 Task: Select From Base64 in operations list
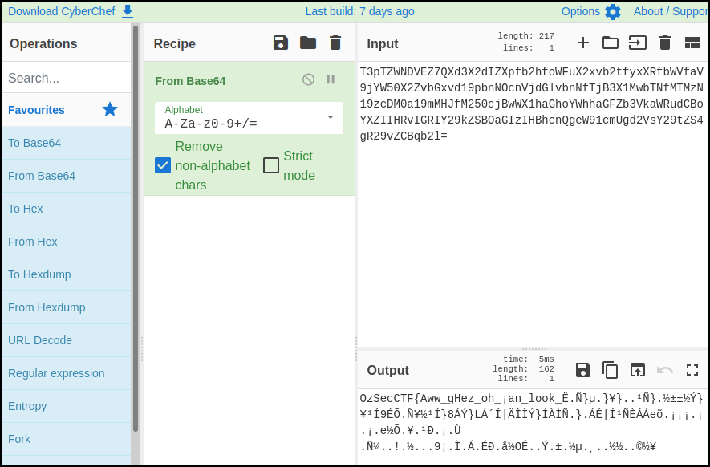pyautogui.click(x=66, y=176)
